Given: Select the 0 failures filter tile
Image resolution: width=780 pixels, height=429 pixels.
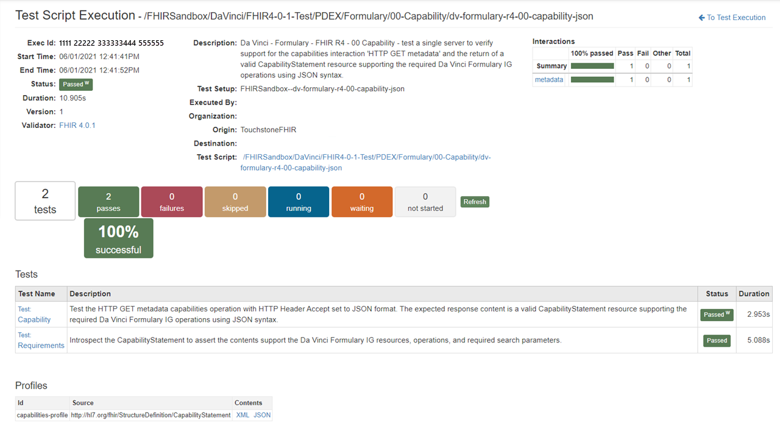Looking at the screenshot, I should (x=172, y=202).
